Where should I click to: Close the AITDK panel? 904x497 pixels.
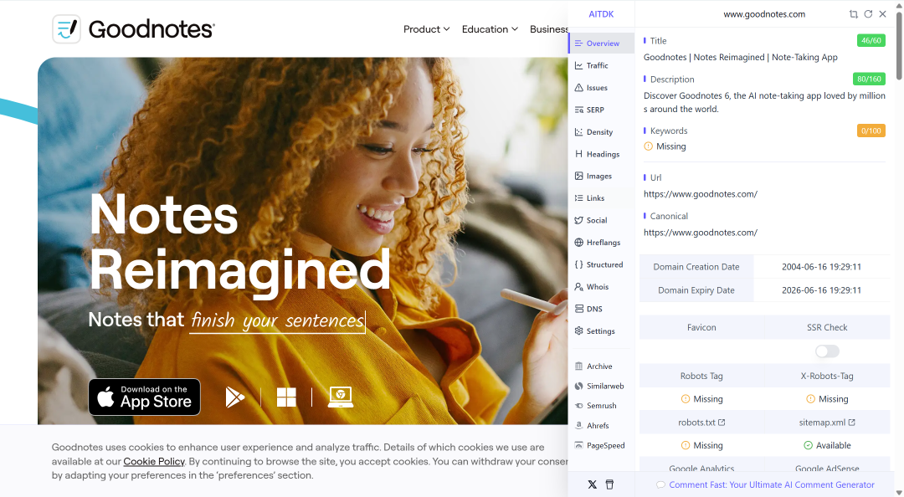pos(883,14)
